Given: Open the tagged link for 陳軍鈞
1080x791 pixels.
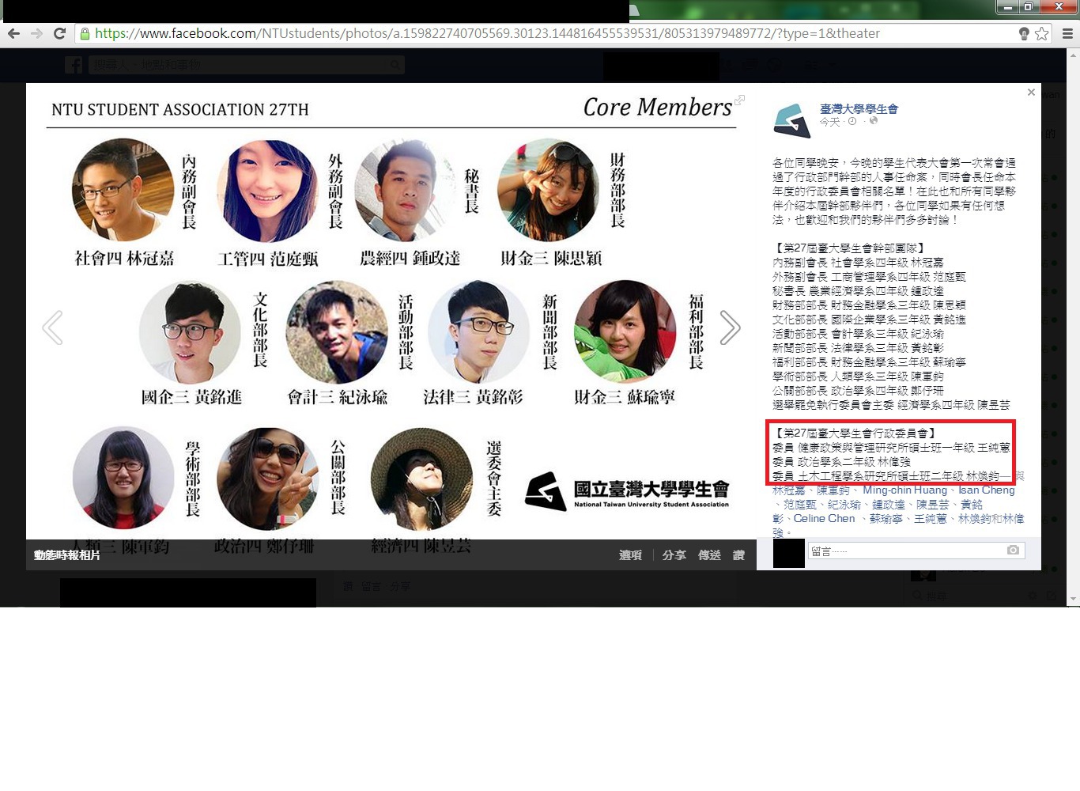Looking at the screenshot, I should (833, 490).
